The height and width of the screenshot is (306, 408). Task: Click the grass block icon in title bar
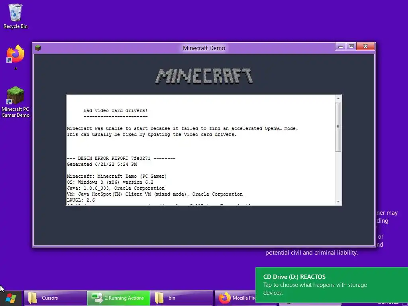(38, 48)
